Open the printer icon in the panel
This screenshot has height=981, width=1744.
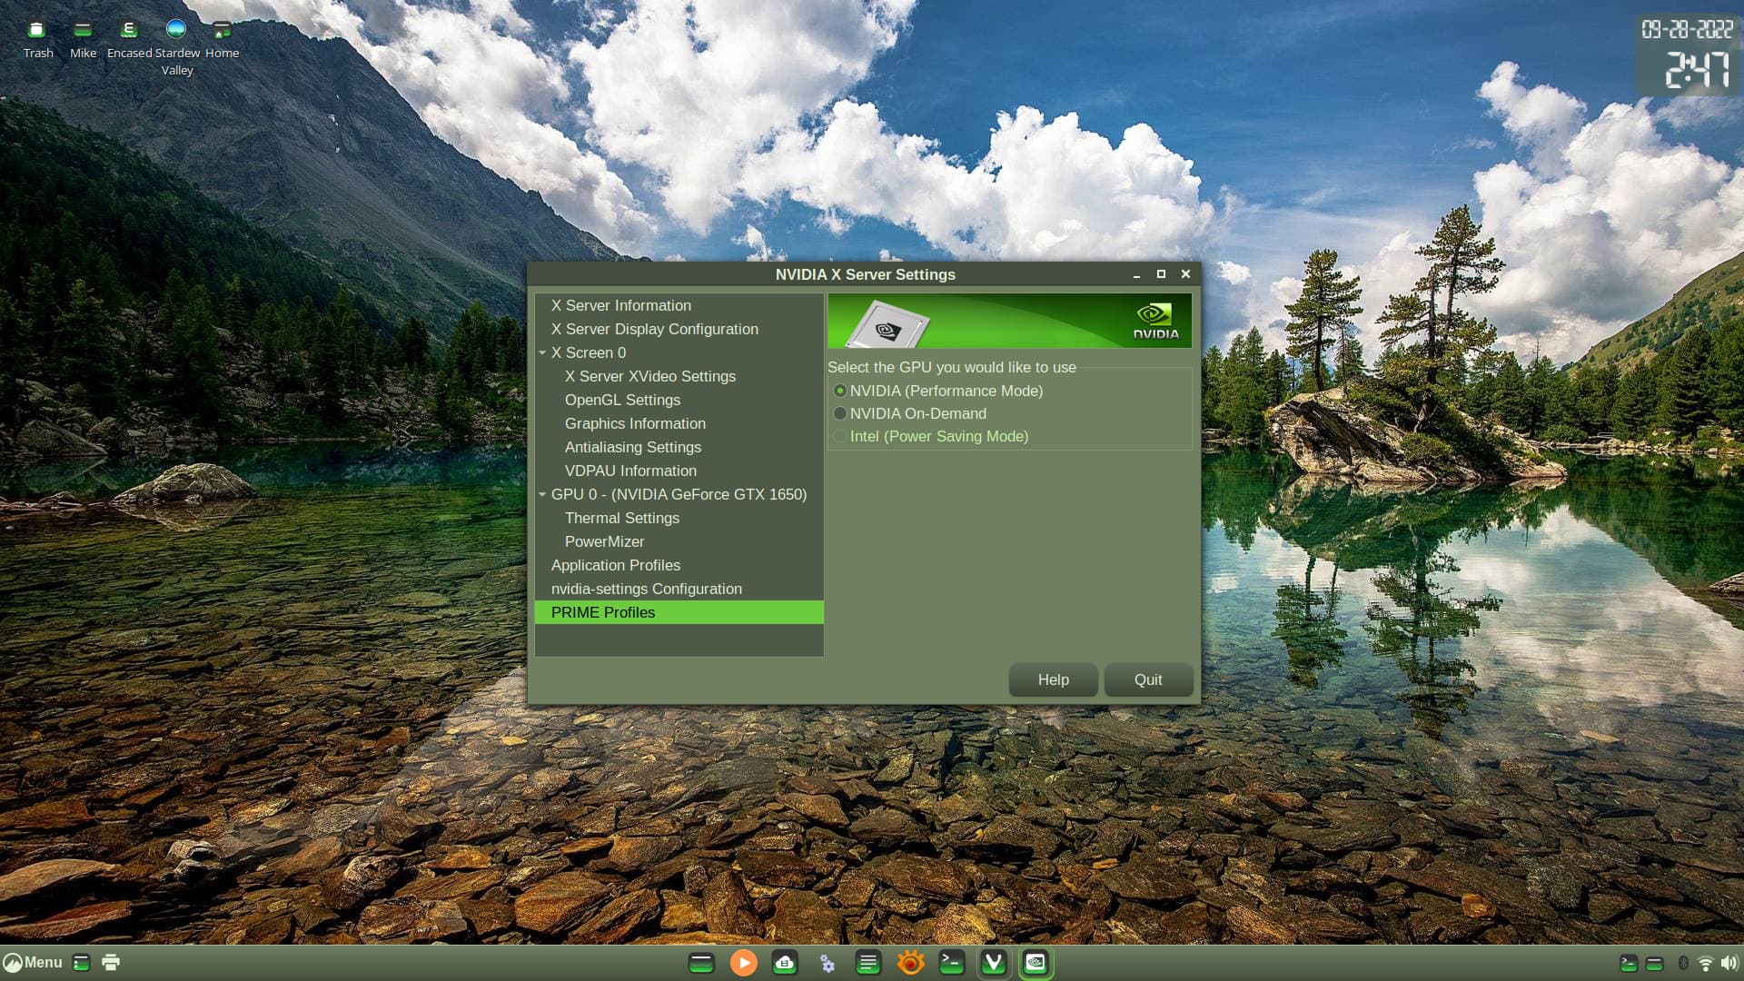click(x=111, y=963)
